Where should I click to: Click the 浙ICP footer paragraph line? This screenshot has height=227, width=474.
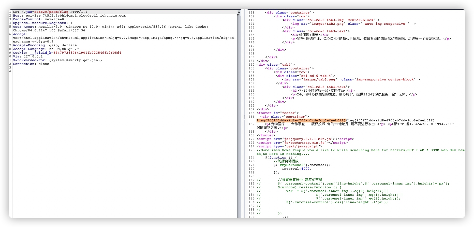[x=355, y=126]
